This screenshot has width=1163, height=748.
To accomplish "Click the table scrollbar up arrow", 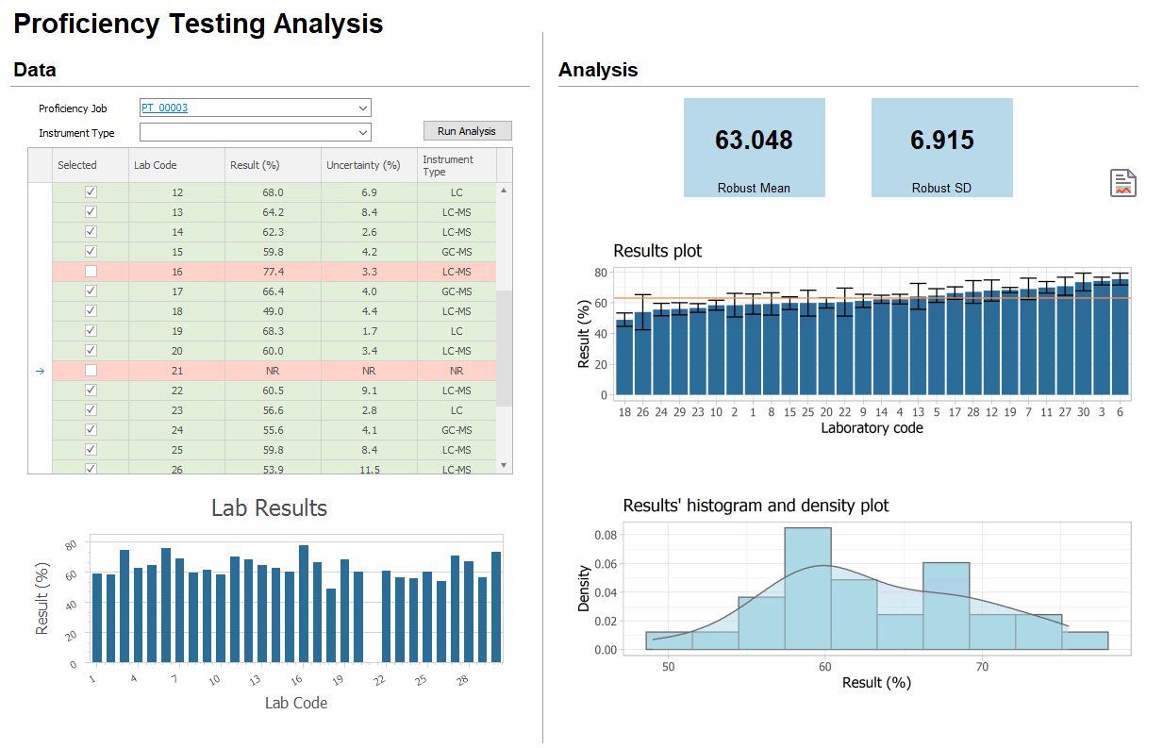I will (504, 191).
